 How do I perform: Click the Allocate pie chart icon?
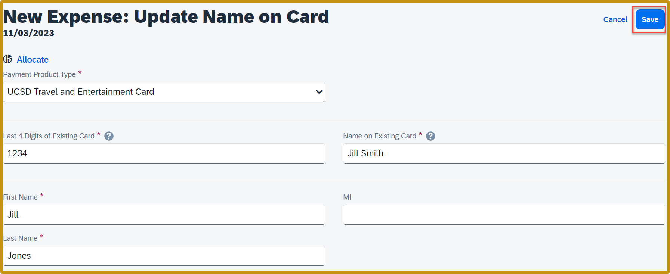(x=7, y=59)
